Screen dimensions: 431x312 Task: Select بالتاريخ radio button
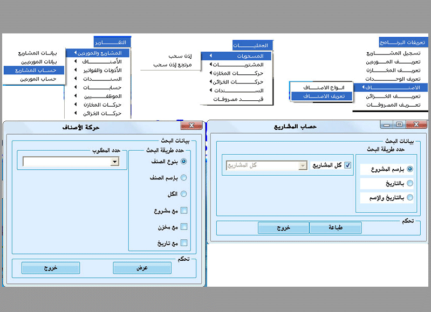(410, 183)
